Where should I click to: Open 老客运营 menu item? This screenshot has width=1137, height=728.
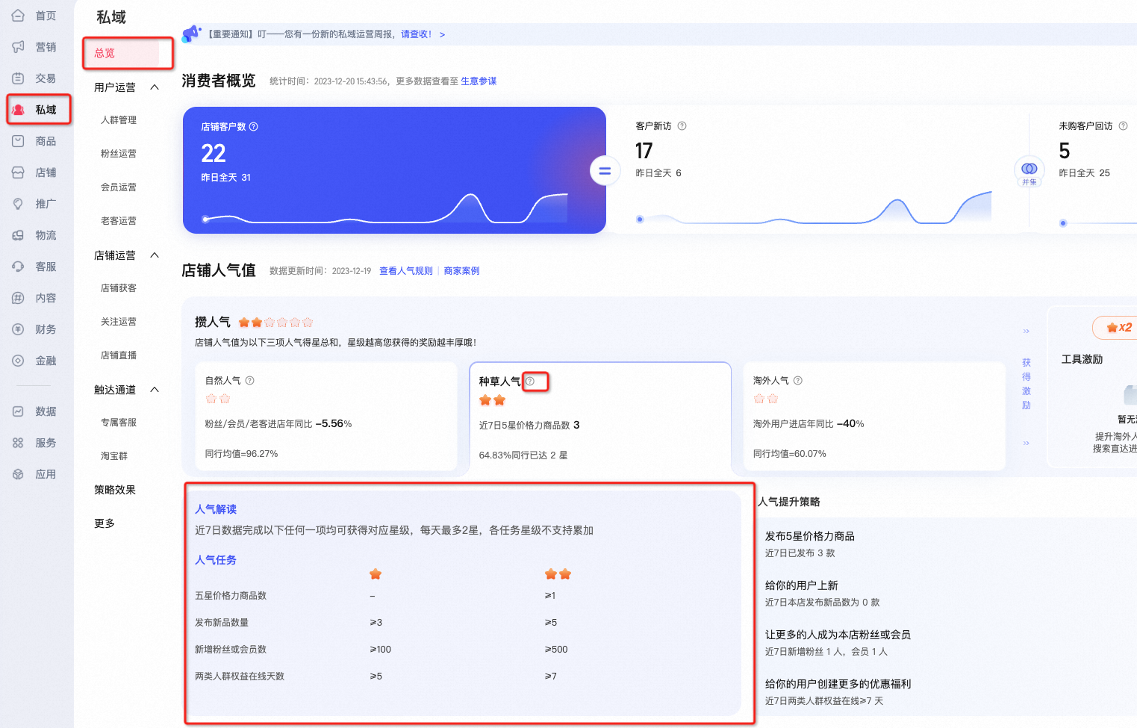(119, 220)
